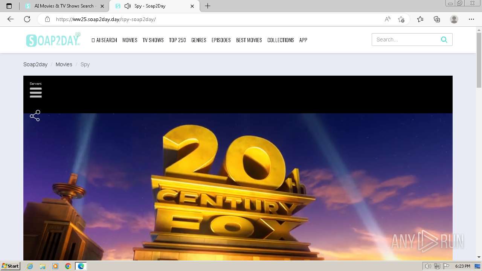Open TOP 250 in site navigation

pyautogui.click(x=177, y=40)
